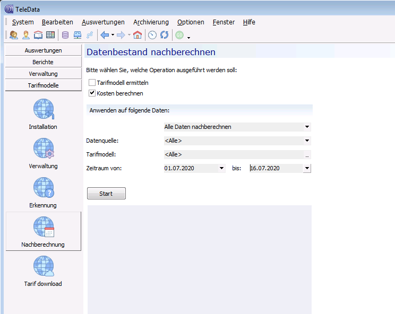The width and height of the screenshot is (395, 314).
Task: Open the forward arrow history dropdown
Action: (x=129, y=35)
